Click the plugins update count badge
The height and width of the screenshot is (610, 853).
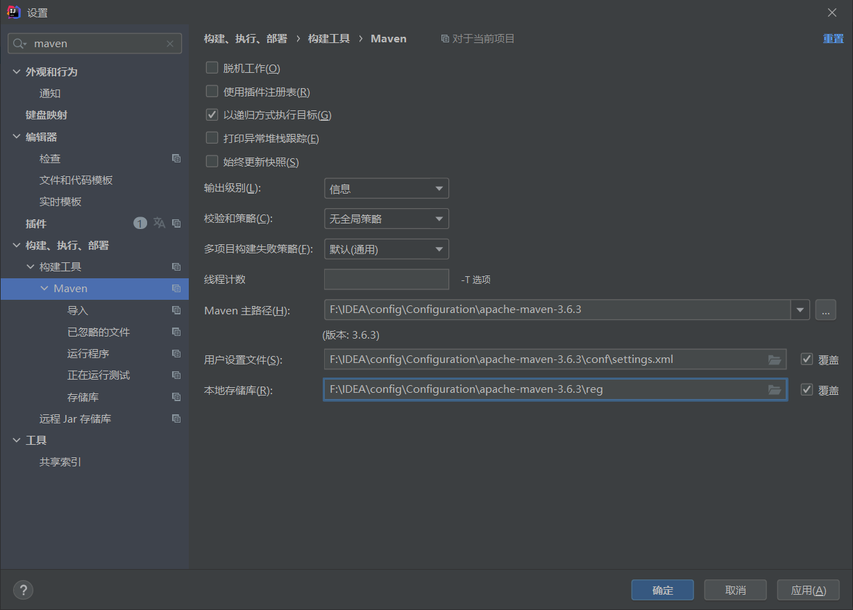point(140,223)
